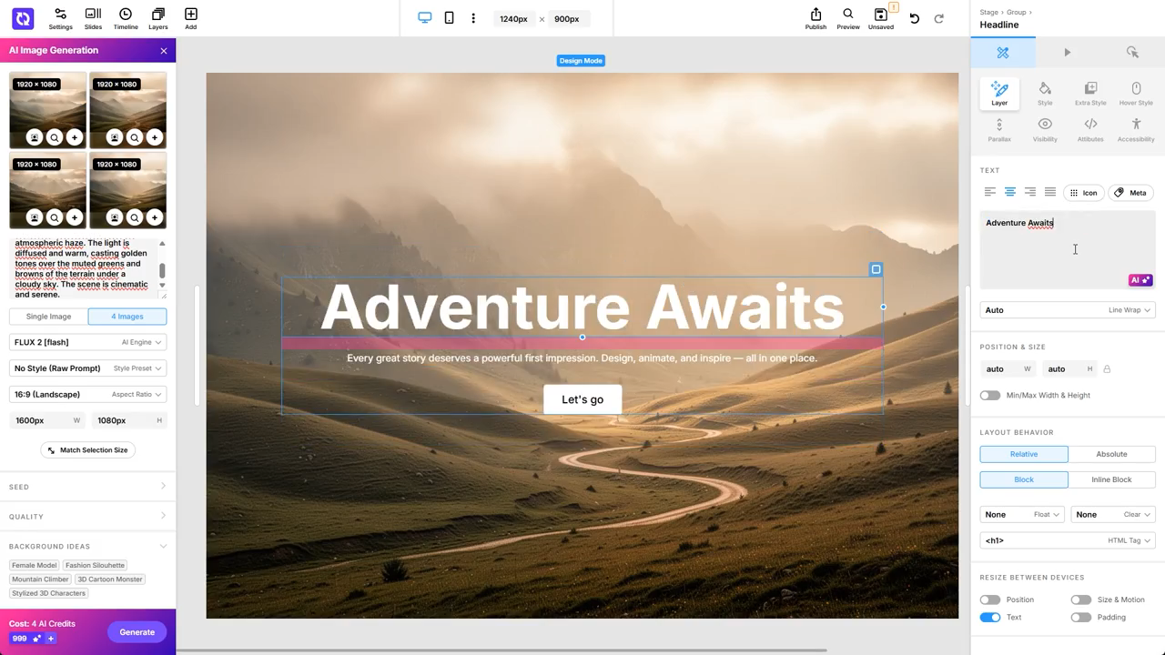
Task: Click the Generate button
Action: [x=137, y=632]
